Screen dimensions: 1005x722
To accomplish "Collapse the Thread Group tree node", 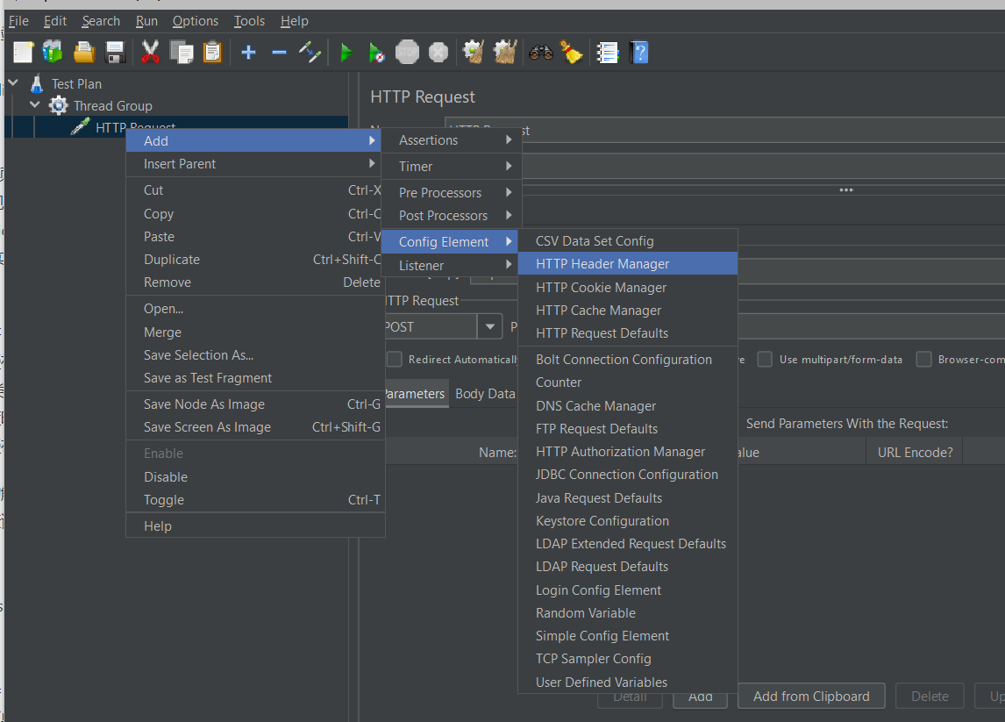I will pyautogui.click(x=34, y=104).
